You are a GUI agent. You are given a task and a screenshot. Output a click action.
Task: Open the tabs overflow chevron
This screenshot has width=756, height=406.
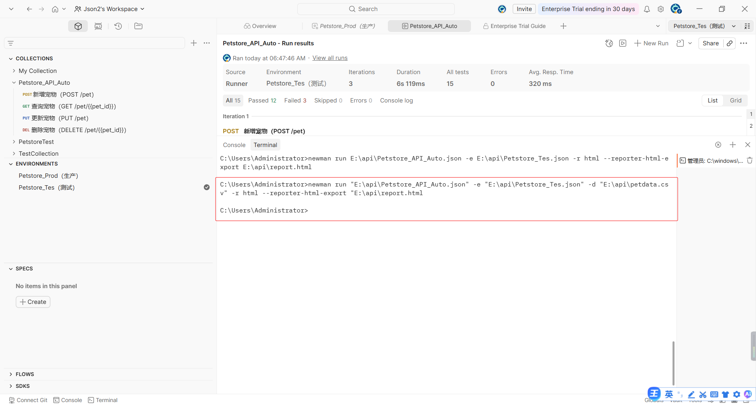658,26
